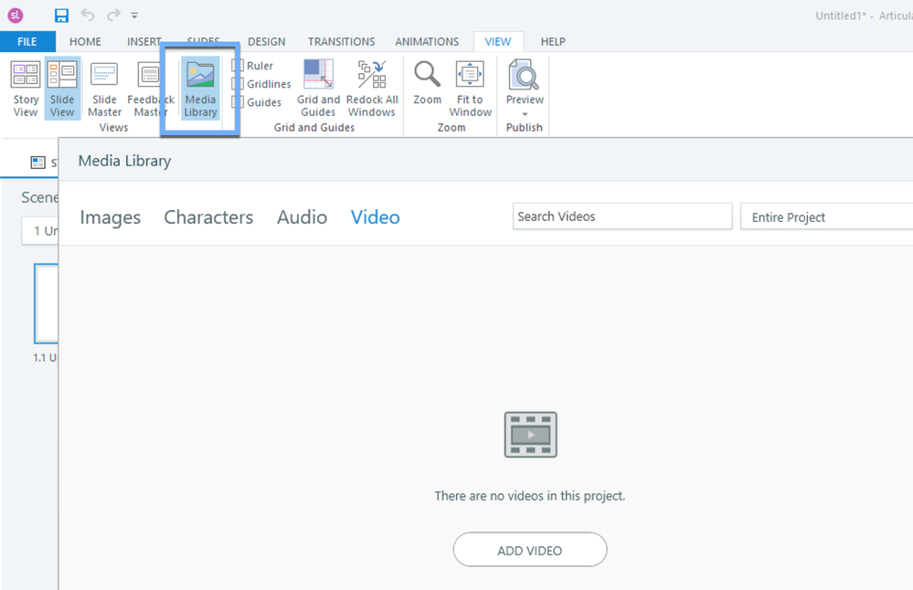Image resolution: width=913 pixels, height=590 pixels.
Task: Open the Feedback Master view
Action: (150, 89)
